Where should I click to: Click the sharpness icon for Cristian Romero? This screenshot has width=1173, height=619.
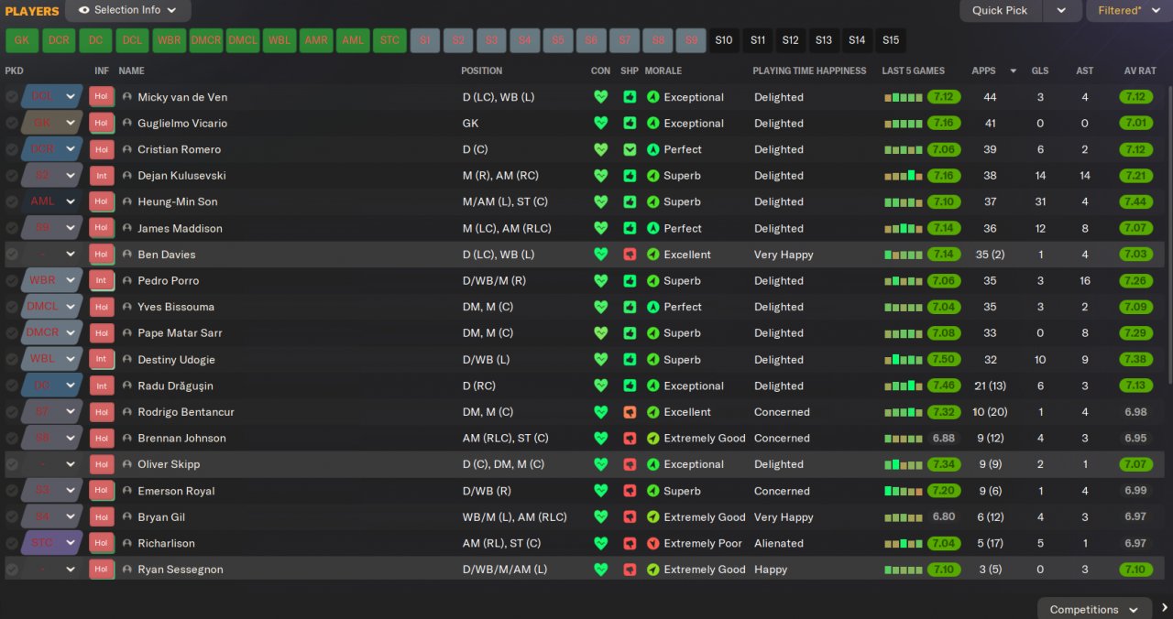pos(630,149)
